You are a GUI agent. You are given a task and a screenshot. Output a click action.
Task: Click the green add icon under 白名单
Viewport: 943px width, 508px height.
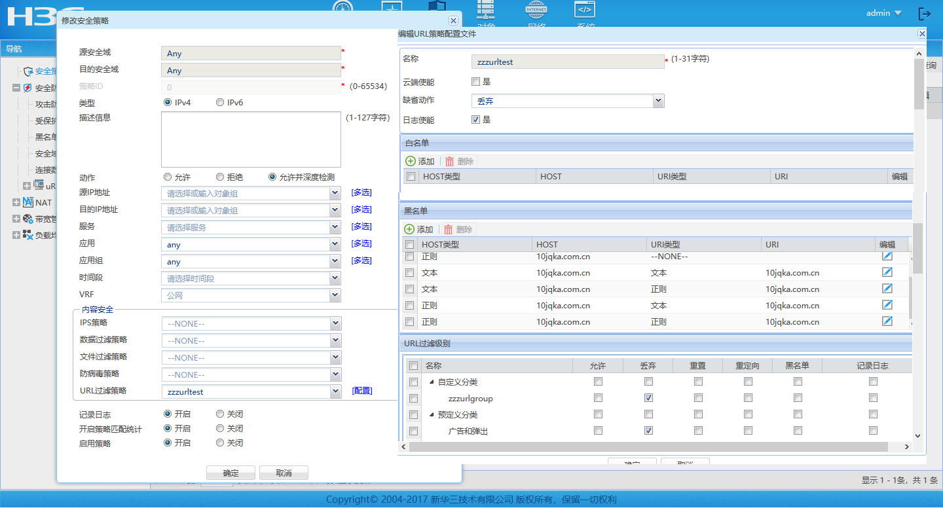click(410, 161)
